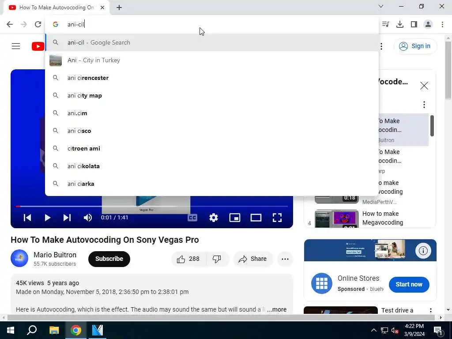Open playlist panel three-dot options
Image resolution: width=452 pixels, height=339 pixels.
tap(424, 104)
